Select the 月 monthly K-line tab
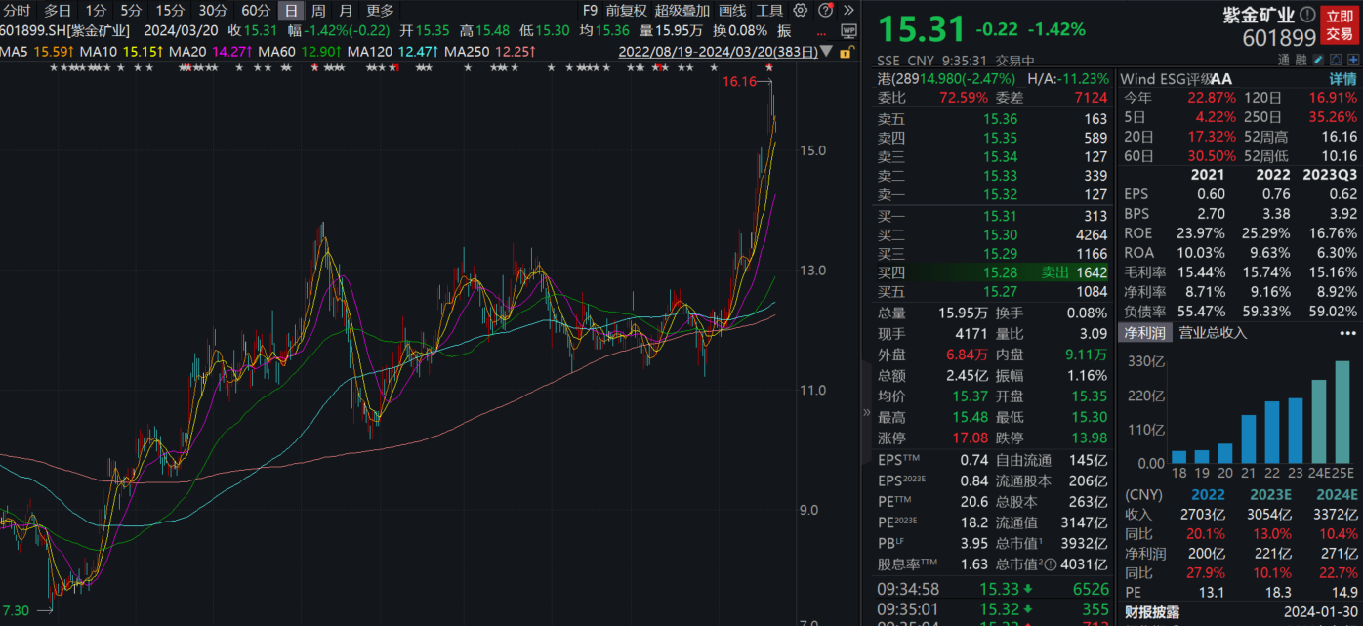This screenshot has height=626, width=1363. pyautogui.click(x=346, y=11)
